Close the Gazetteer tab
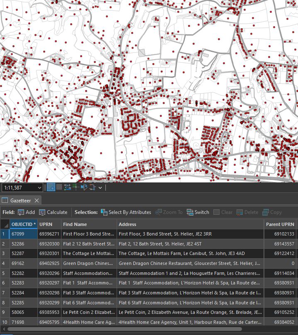298x335 pixels. [x=37, y=200]
